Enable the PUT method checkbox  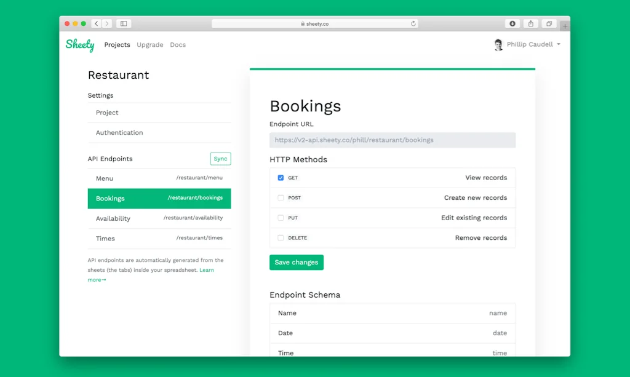point(281,218)
